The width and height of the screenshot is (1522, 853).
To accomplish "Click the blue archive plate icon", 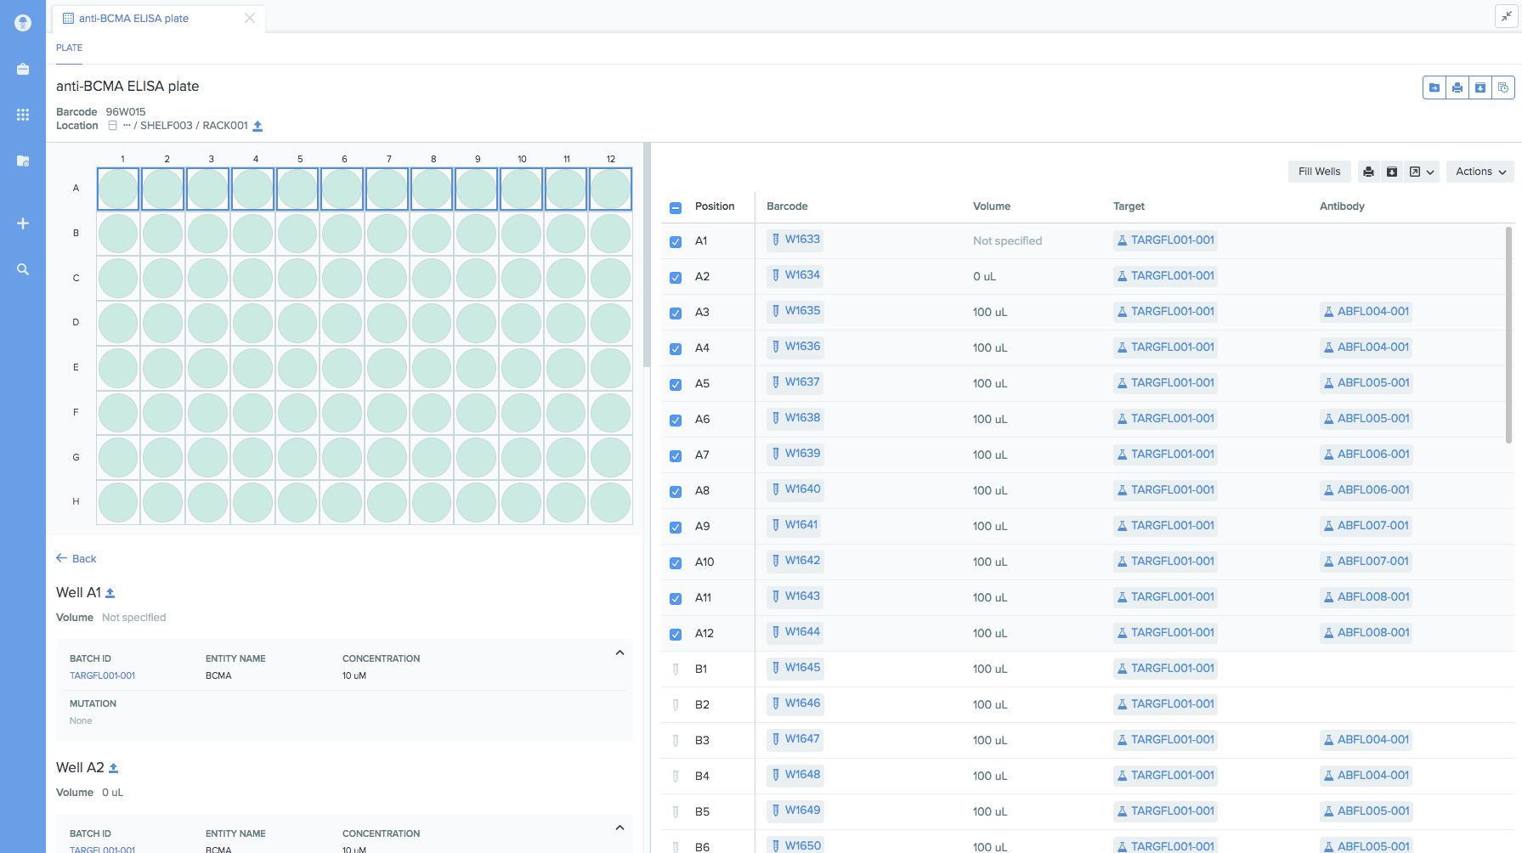I will coord(1480,88).
